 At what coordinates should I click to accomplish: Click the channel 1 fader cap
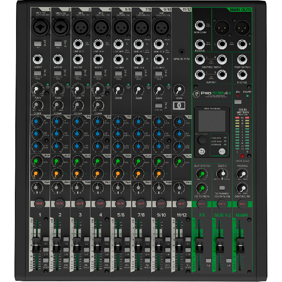pos(36,245)
